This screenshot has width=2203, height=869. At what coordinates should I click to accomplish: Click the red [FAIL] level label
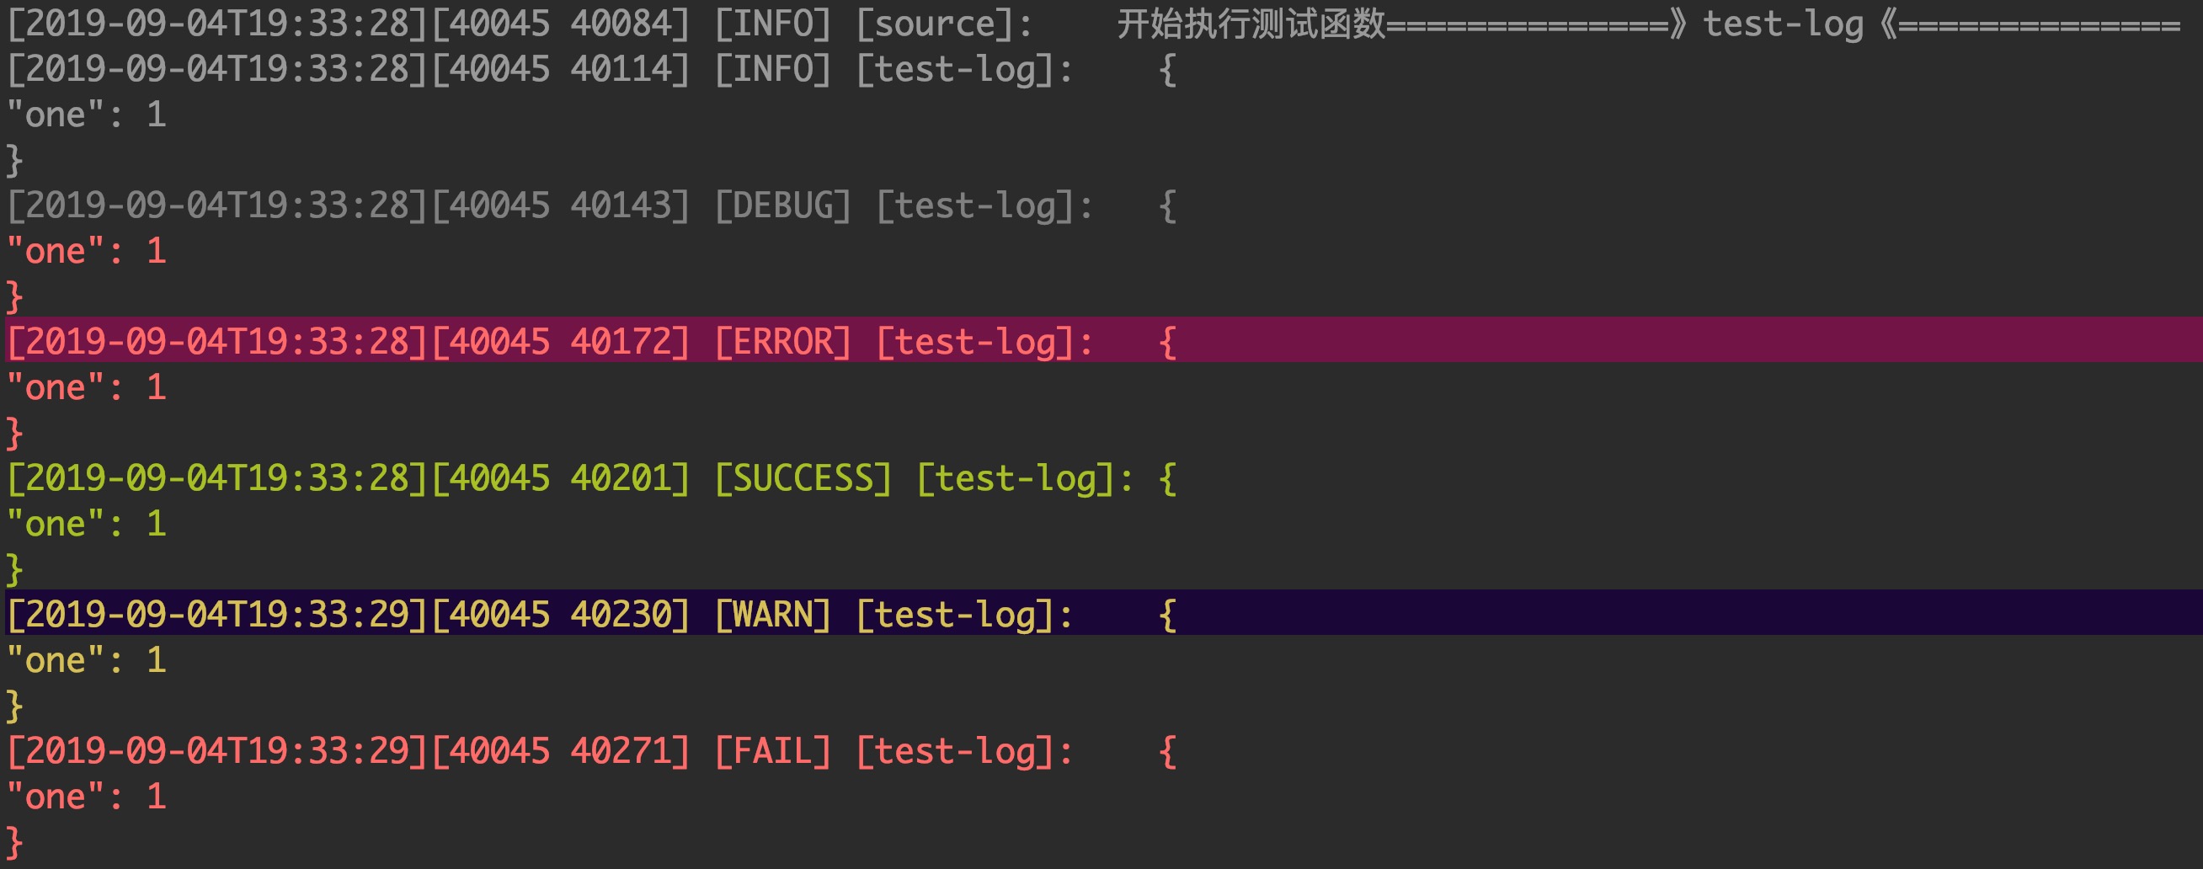pyautogui.click(x=772, y=751)
